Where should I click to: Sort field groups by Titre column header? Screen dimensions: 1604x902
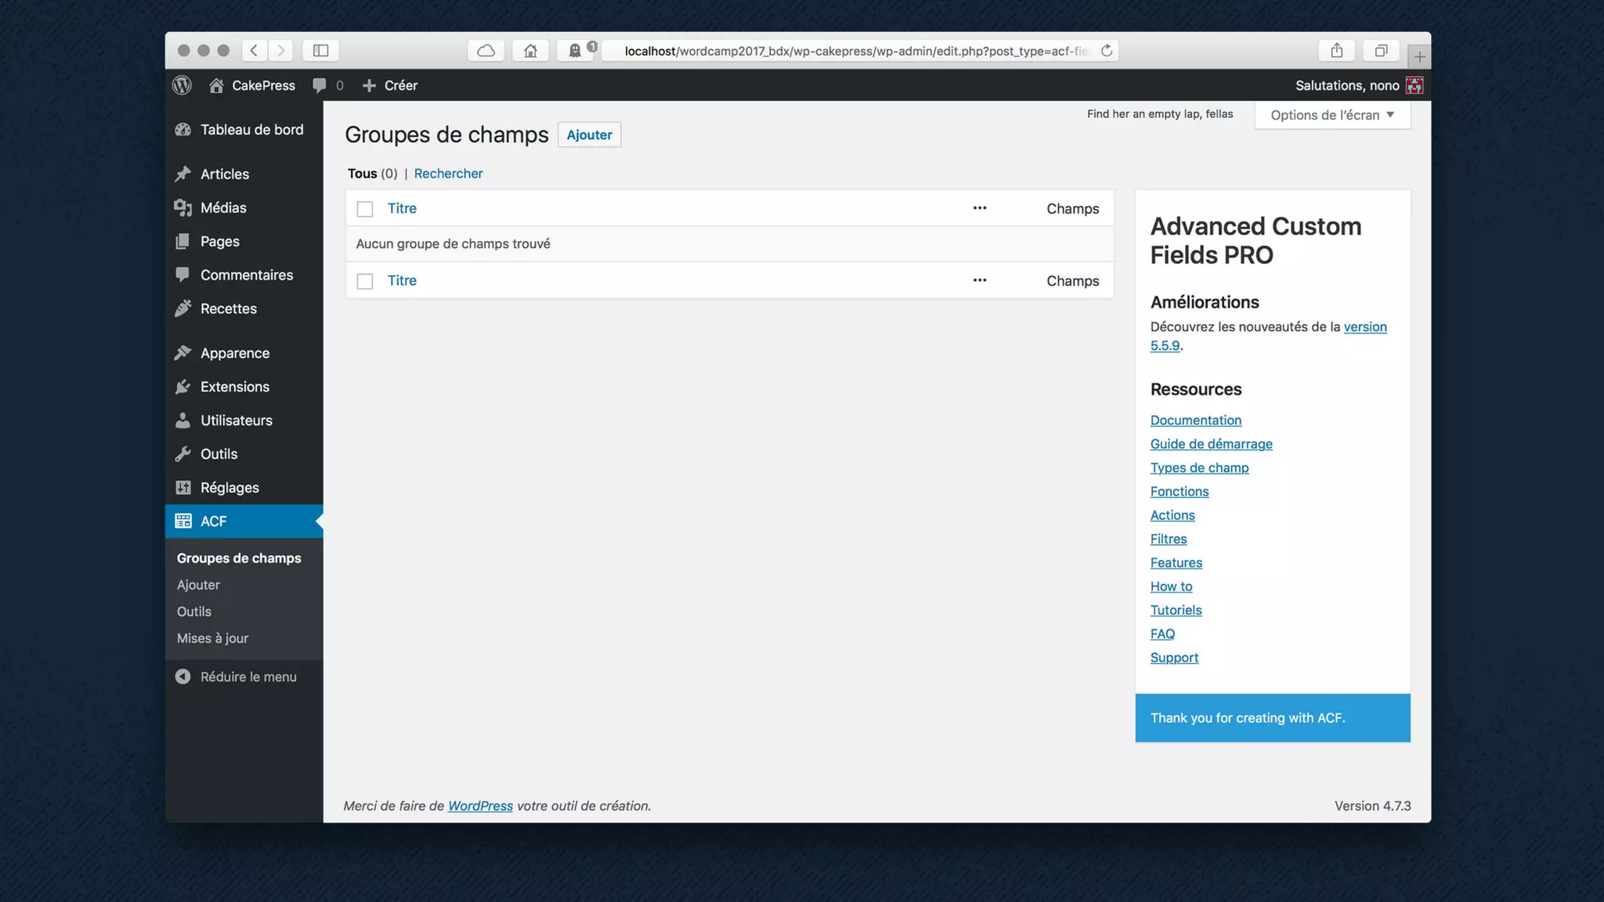(402, 208)
